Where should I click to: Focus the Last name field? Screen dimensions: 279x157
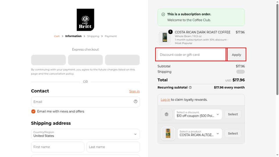click(x=113, y=147)
